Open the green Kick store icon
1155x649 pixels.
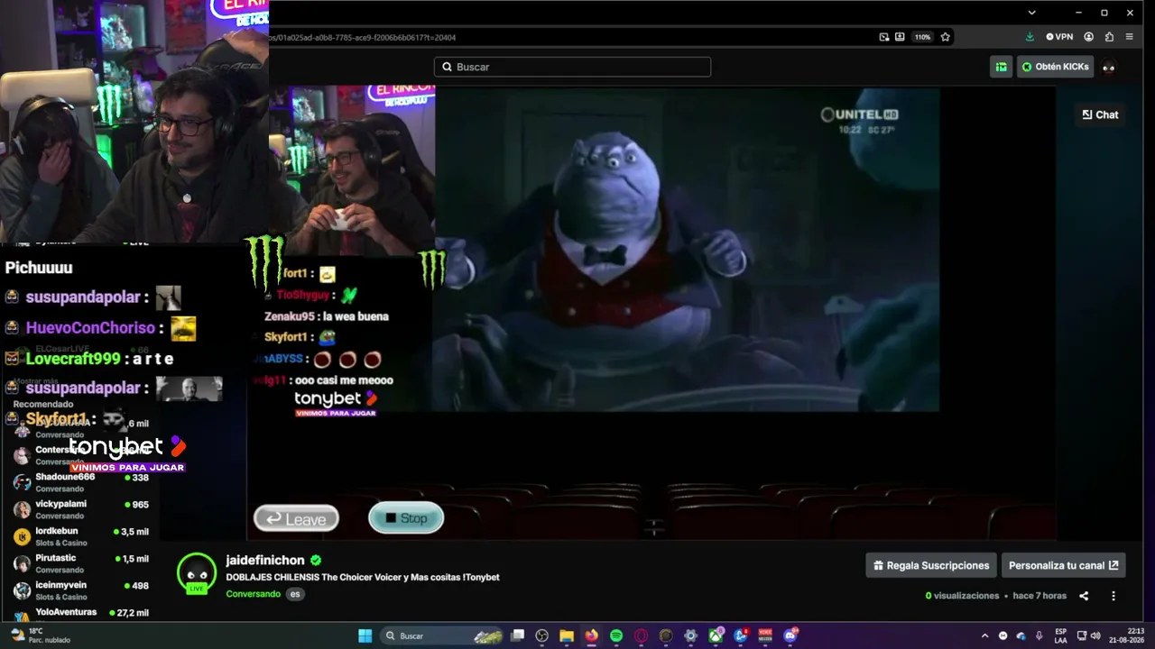[x=1001, y=67]
